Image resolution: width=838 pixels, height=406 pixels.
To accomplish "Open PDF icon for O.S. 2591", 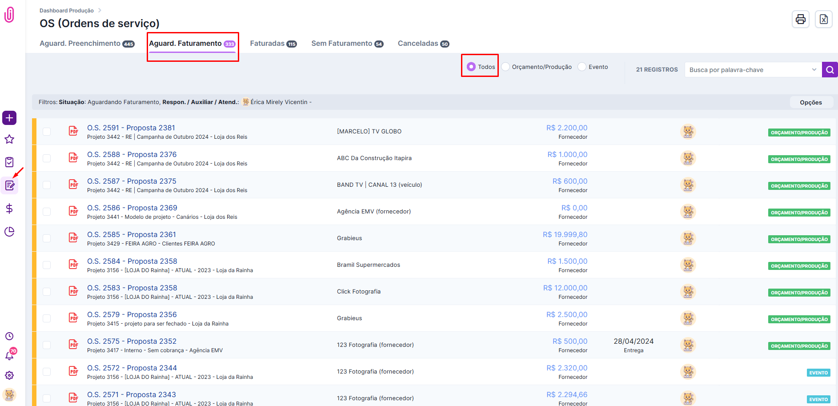I will coord(73,131).
